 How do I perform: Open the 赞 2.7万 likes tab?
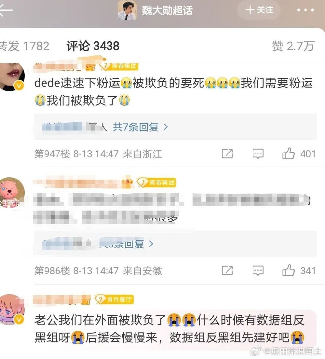coord(293,46)
